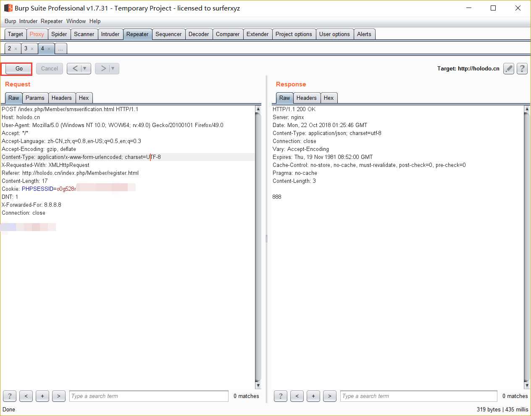Click the X-Forwarded-For: 8.8.8.8 header line
The height and width of the screenshot is (416, 531).
32,205
